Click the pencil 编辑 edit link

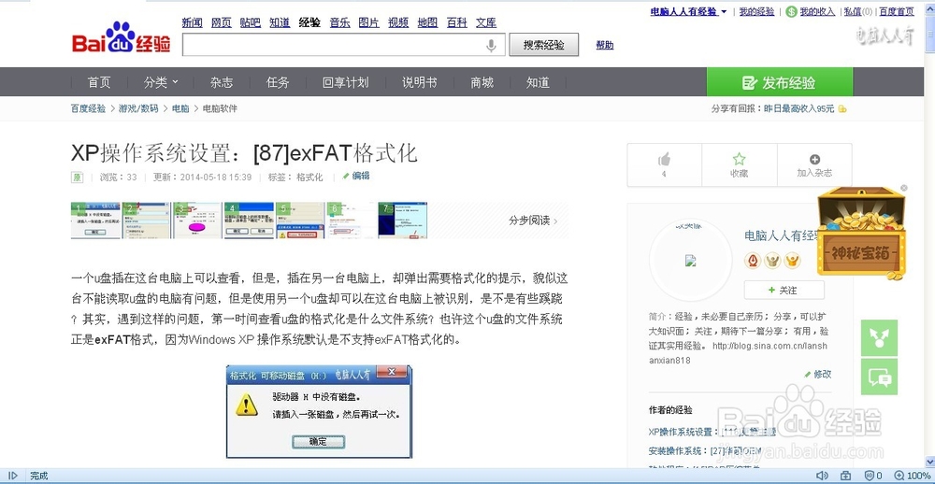(x=356, y=176)
